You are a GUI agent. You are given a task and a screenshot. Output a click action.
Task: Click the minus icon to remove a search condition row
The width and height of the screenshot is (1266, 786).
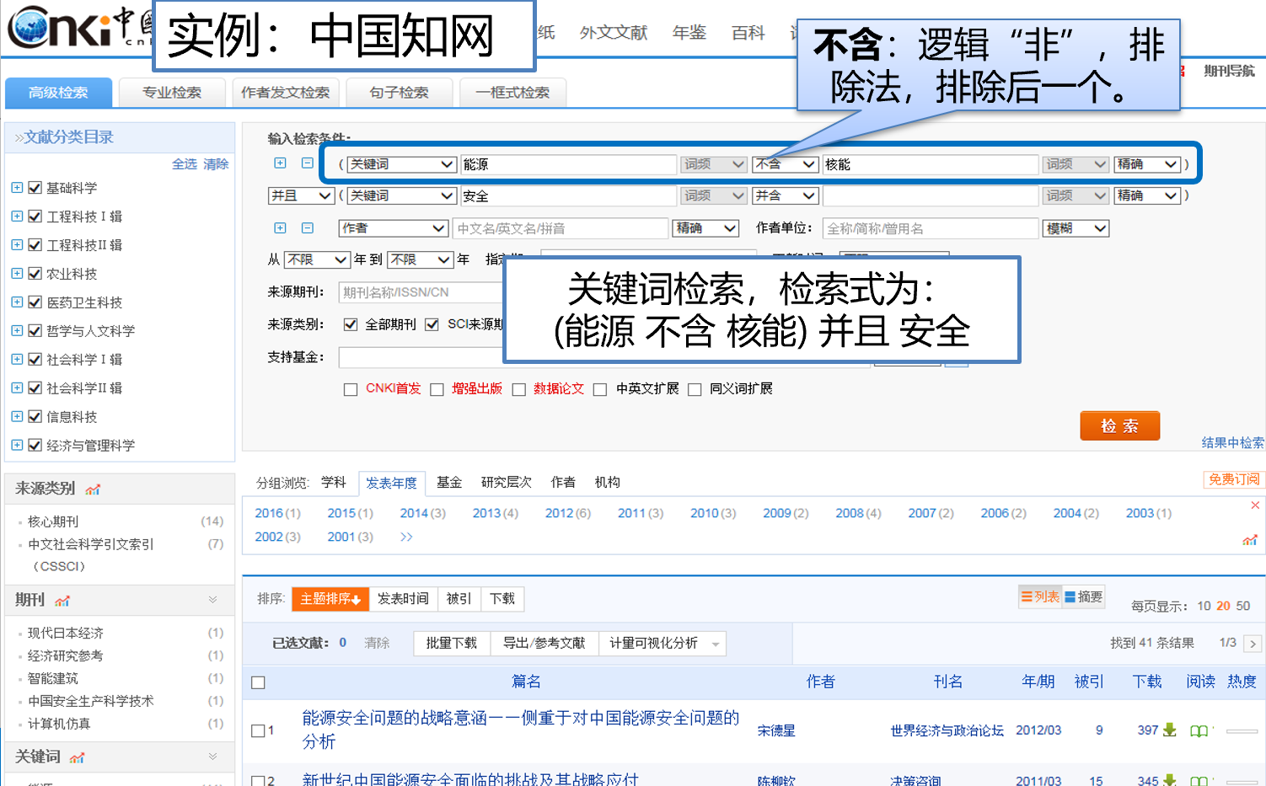306,163
